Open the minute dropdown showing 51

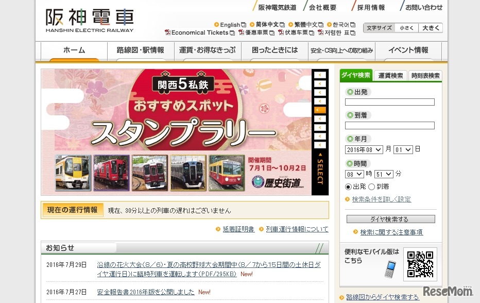coord(384,174)
